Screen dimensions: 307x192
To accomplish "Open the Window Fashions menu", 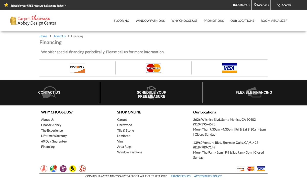I will point(150,21).
